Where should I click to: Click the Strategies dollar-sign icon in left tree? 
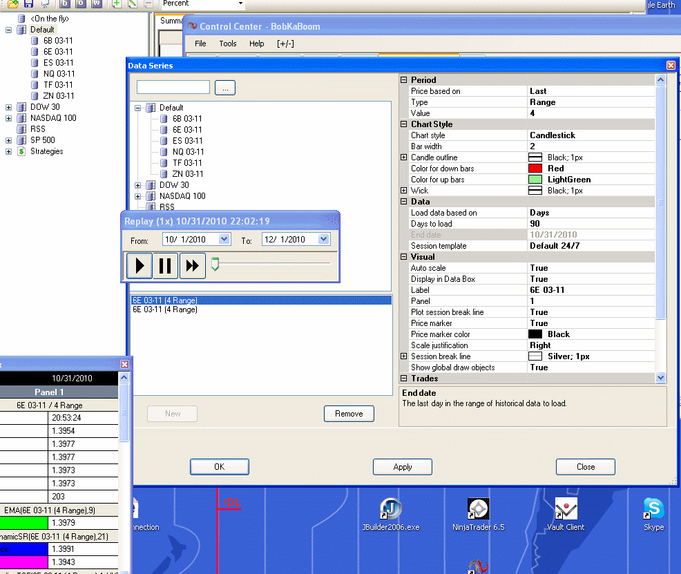point(21,151)
